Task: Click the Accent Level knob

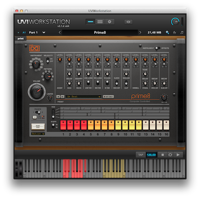Action: coord(60,60)
